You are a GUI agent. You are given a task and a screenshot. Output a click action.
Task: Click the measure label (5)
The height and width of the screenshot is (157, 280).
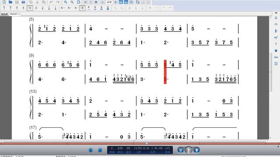pos(31,19)
